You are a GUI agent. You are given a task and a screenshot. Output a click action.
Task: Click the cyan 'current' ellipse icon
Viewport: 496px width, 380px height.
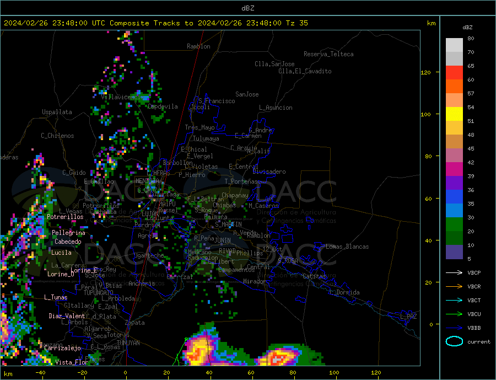[x=454, y=341]
